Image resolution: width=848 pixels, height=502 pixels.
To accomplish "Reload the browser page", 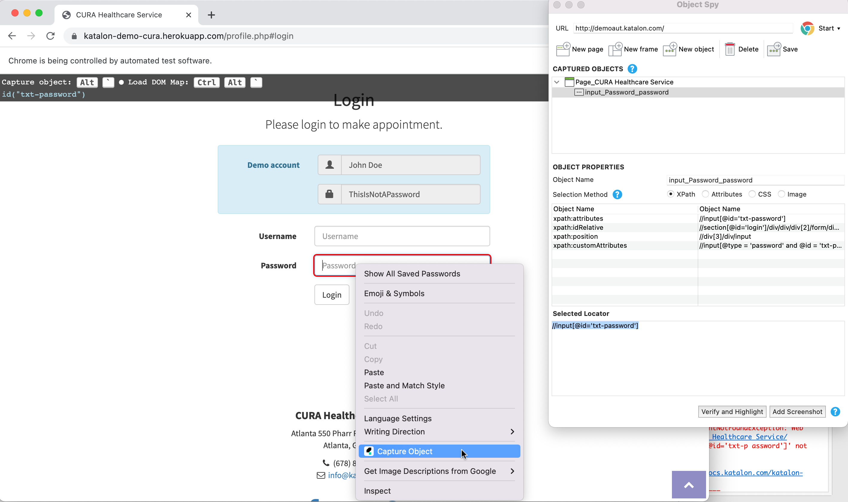I will click(50, 36).
